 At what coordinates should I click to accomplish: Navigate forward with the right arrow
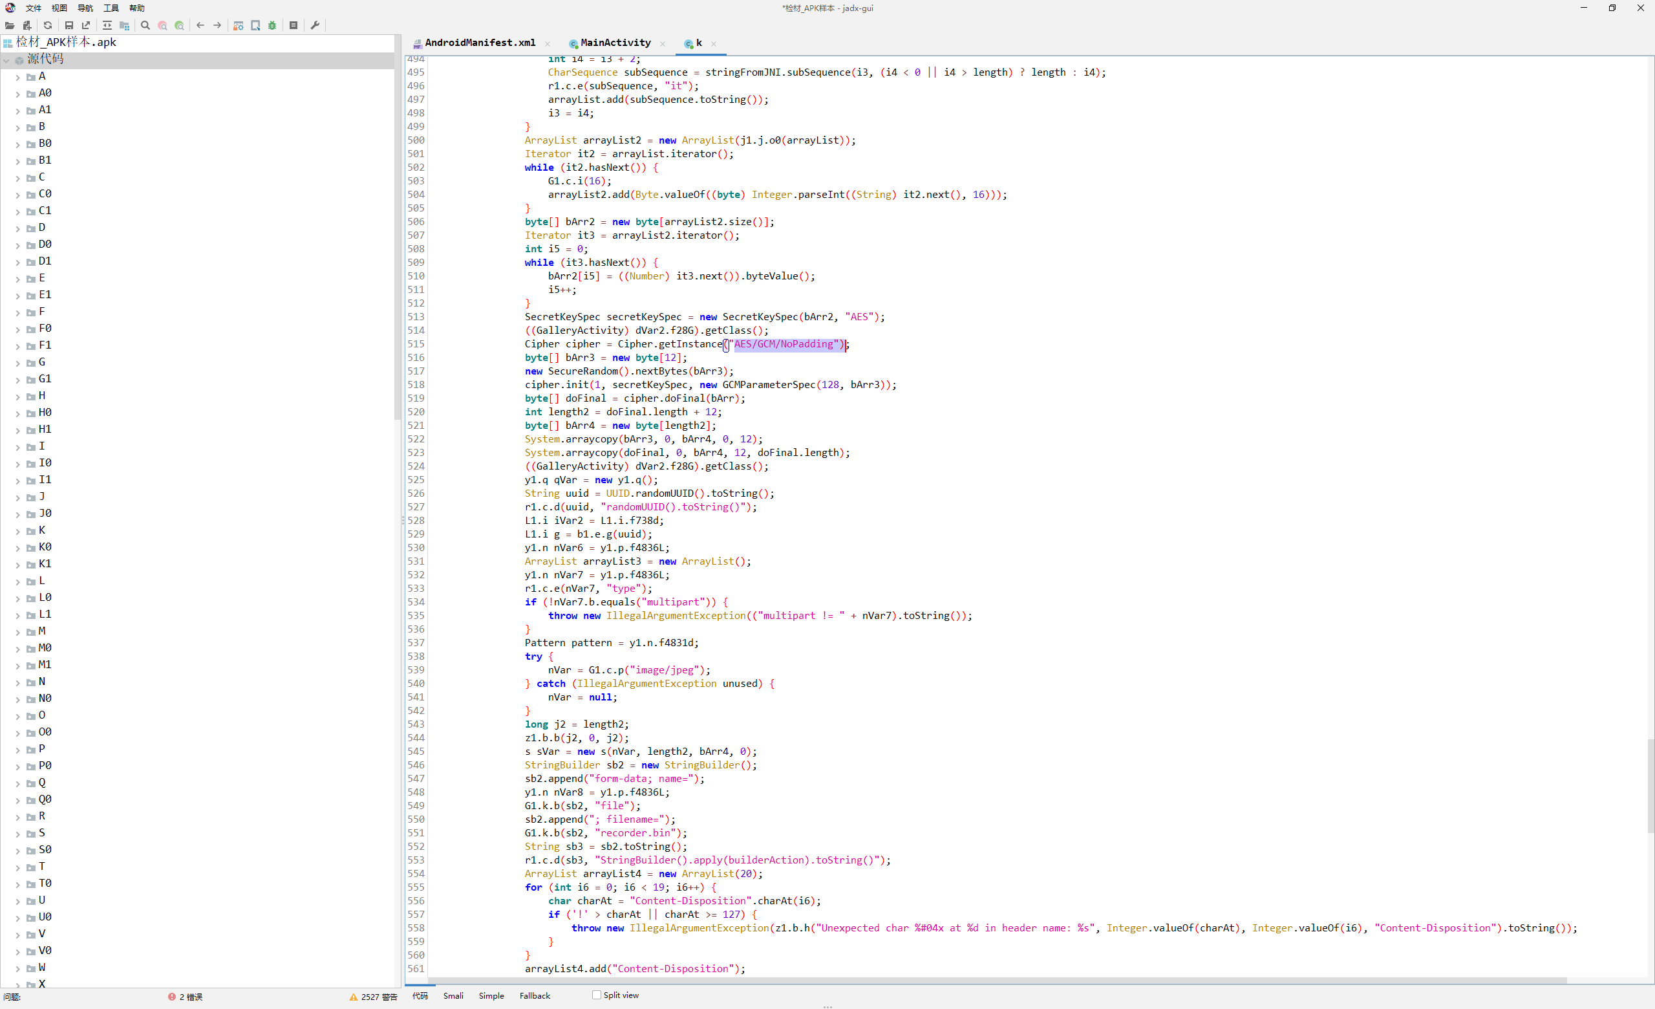coord(217,25)
